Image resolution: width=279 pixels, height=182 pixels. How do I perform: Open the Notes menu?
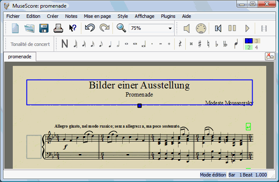pyautogui.click(x=71, y=16)
